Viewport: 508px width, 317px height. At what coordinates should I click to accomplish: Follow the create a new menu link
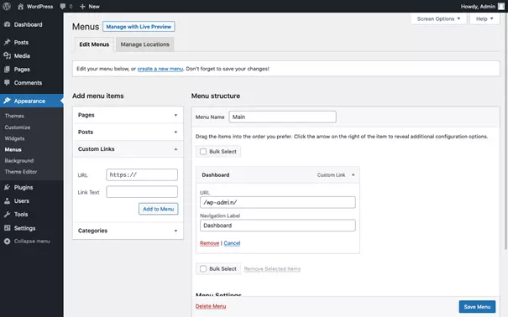pos(160,69)
